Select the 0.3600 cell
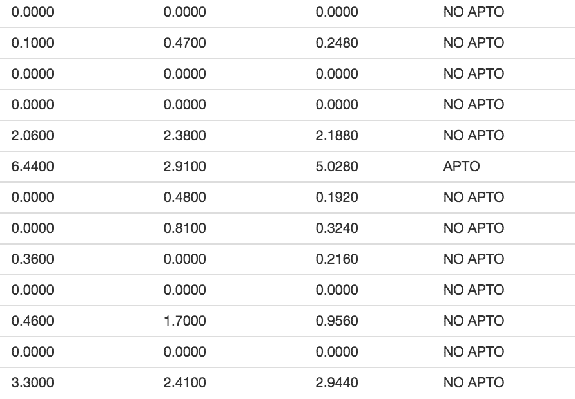575x399 pixels. (33, 259)
